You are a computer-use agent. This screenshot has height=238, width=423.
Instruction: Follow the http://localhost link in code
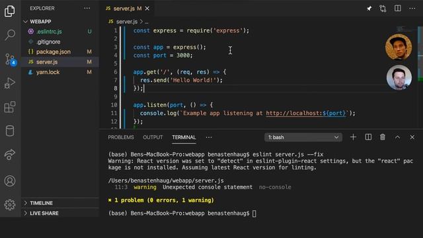[x=306, y=113]
